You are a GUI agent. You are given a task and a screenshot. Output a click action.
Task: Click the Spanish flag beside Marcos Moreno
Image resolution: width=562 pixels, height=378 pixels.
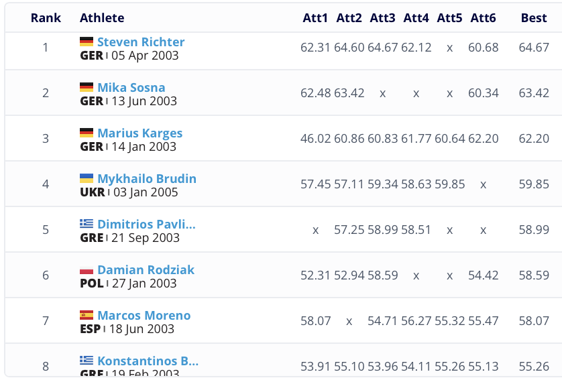pos(87,315)
